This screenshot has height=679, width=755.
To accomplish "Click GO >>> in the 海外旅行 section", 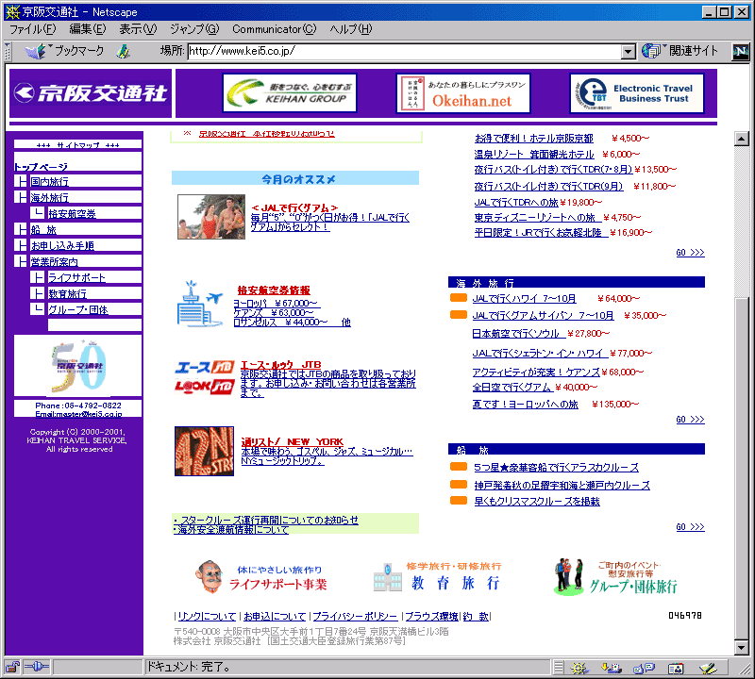I will tap(690, 420).
